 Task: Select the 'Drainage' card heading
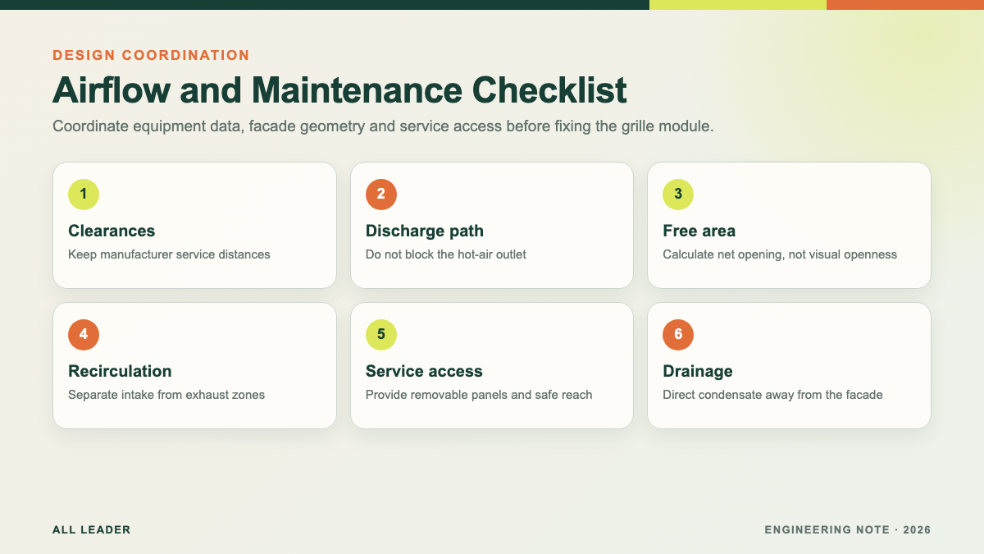click(x=698, y=371)
